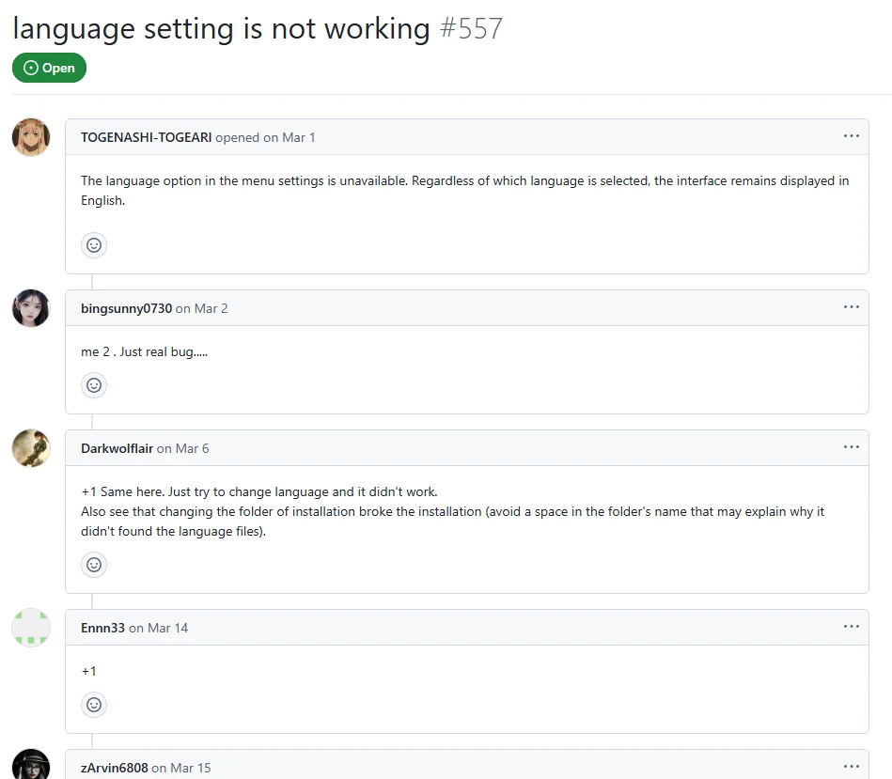Screen dimensions: 892x779
Task: Add emoji reaction to bingsunny0730's comment
Action: tap(94, 385)
